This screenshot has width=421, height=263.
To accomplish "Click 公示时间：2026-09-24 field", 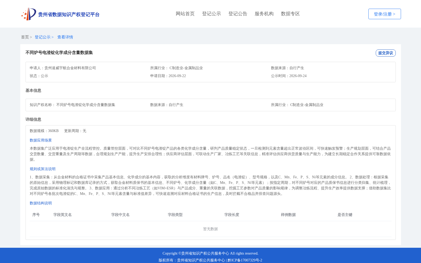I will [289, 76].
